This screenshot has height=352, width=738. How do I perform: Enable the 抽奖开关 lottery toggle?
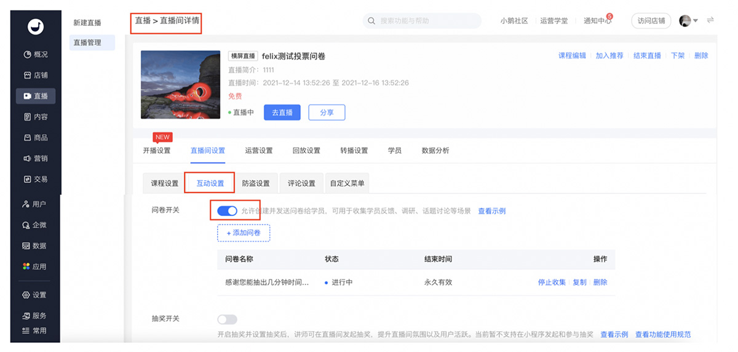point(227,319)
